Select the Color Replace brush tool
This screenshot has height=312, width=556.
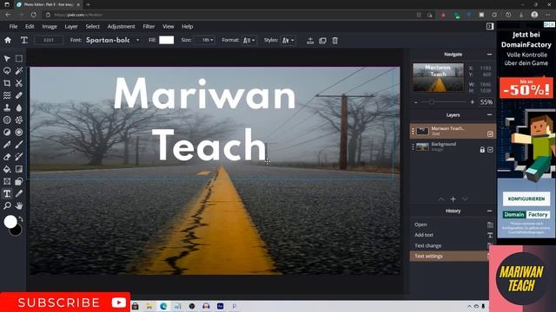19,157
